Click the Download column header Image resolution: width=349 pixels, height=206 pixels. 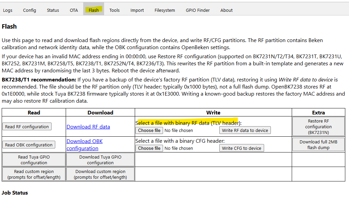[100, 112]
